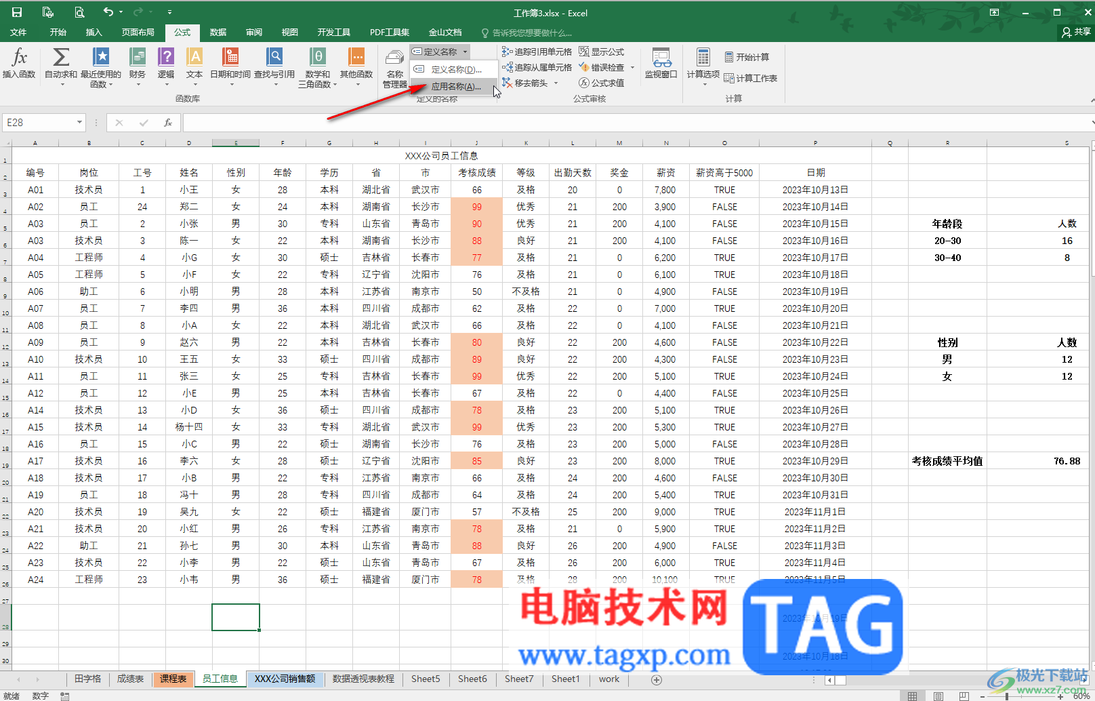Click Calculate Sheet (计算工作表)
The image size is (1095, 701).
[751, 78]
